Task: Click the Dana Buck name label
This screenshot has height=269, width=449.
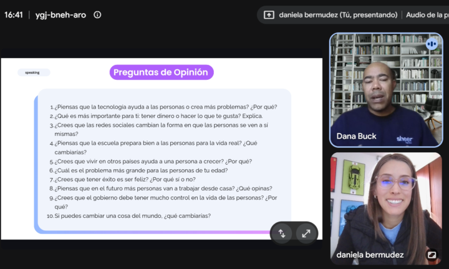Action: [356, 136]
